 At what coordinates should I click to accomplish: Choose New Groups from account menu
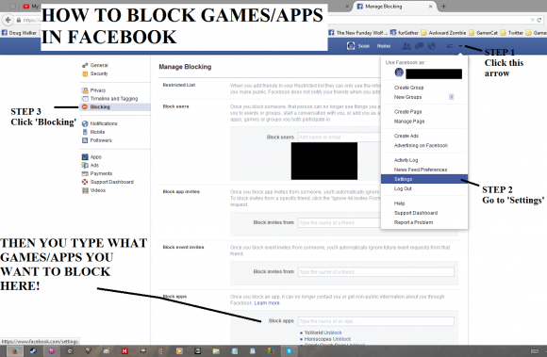(407, 97)
